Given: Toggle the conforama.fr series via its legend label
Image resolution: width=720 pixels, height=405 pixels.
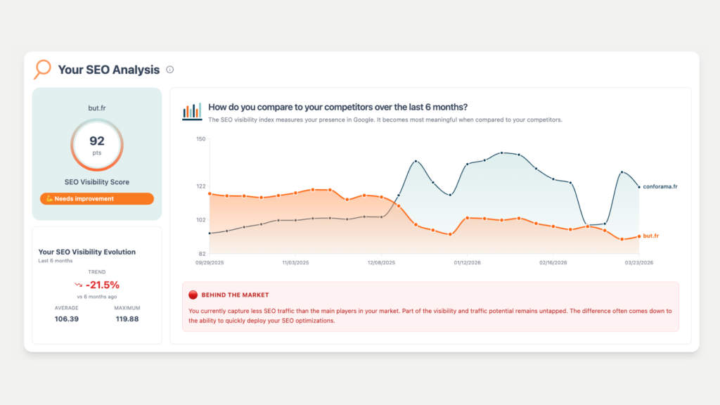Looking at the screenshot, I should tap(661, 187).
